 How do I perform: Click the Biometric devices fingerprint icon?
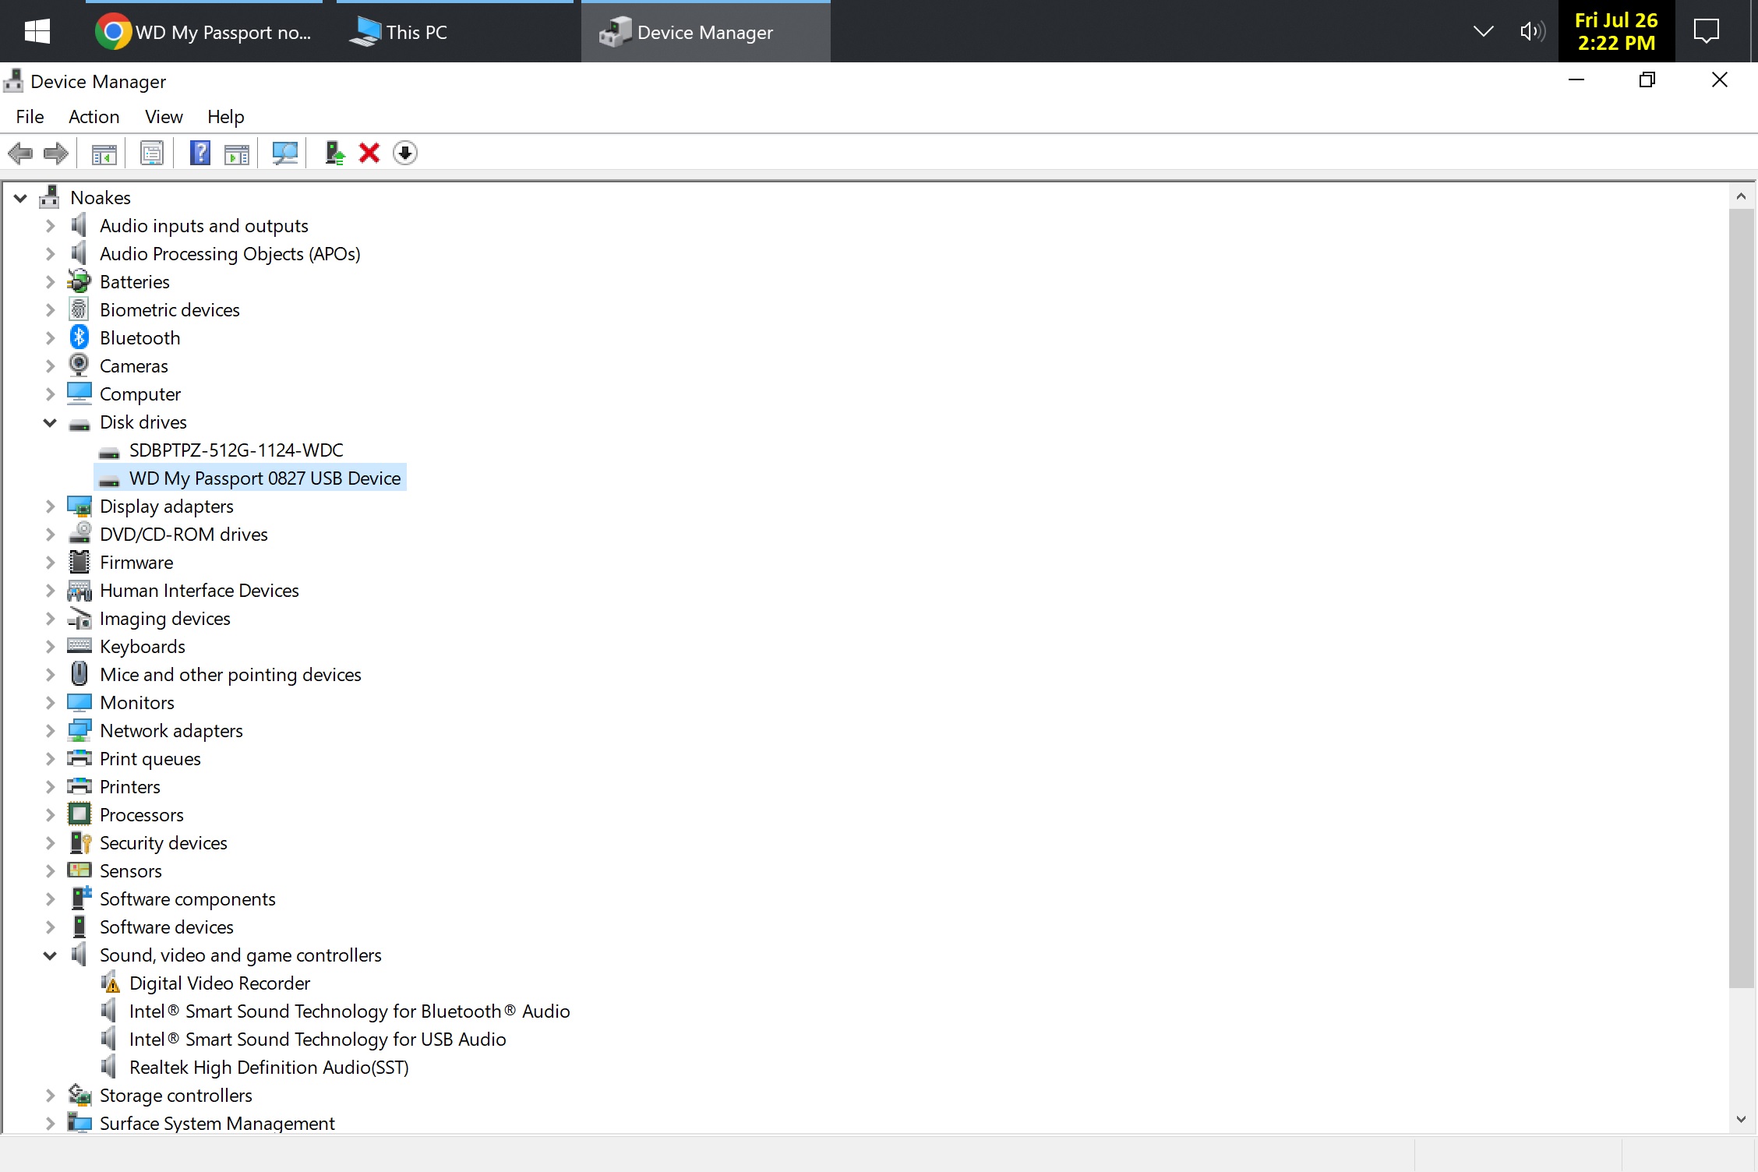tap(79, 309)
